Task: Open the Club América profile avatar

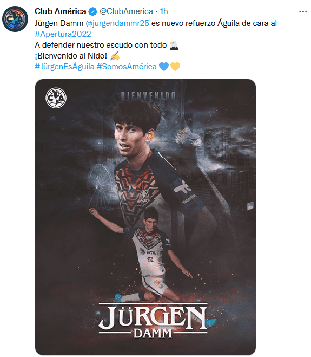Action: 15,19
